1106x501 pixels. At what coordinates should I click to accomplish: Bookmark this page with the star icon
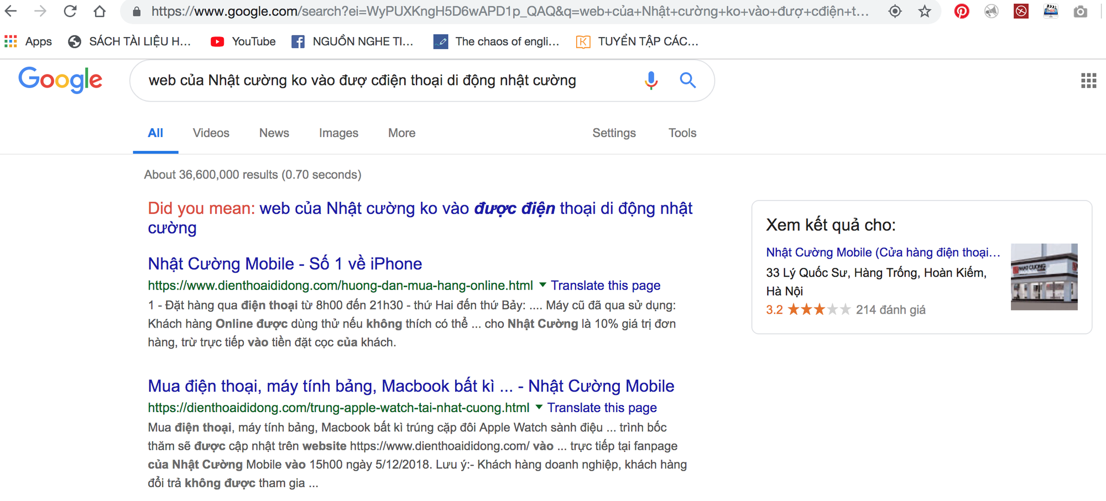(x=925, y=11)
